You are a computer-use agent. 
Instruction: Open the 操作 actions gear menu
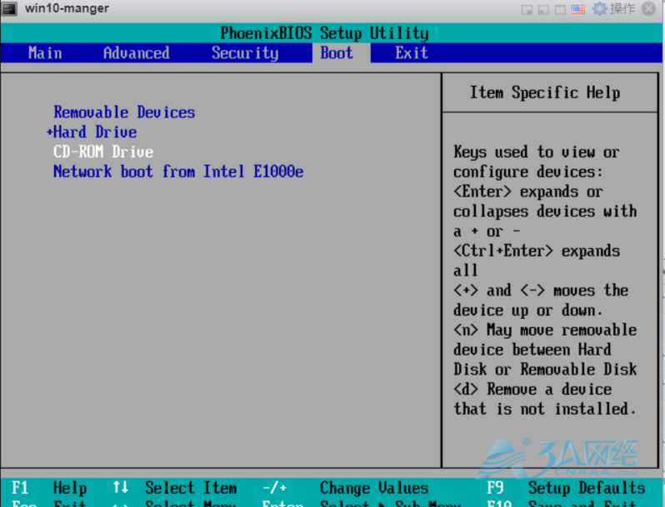[x=613, y=8]
